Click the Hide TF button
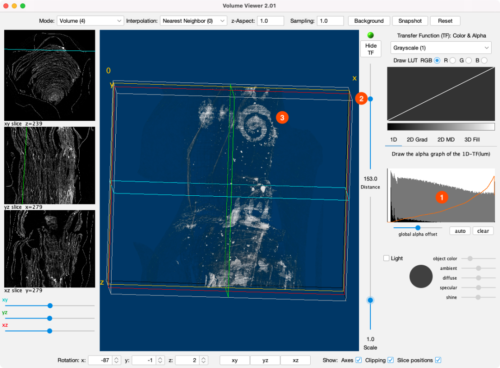500x368 pixels. (371, 49)
